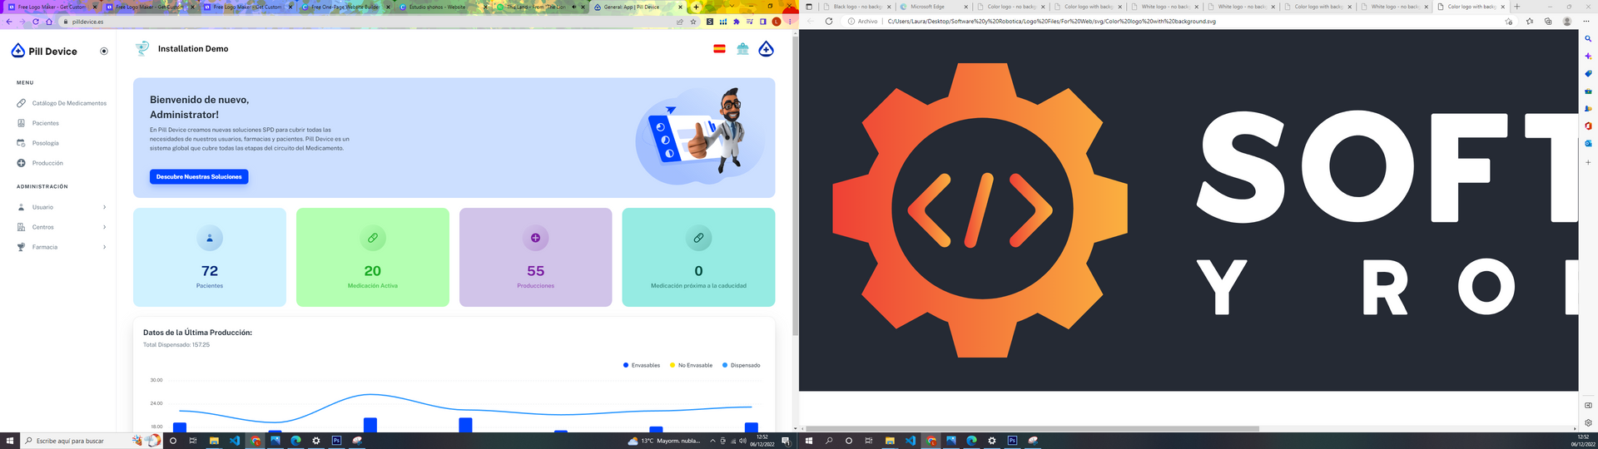The image size is (1598, 449).
Task: Toggle the Envasables legend series
Action: point(642,365)
